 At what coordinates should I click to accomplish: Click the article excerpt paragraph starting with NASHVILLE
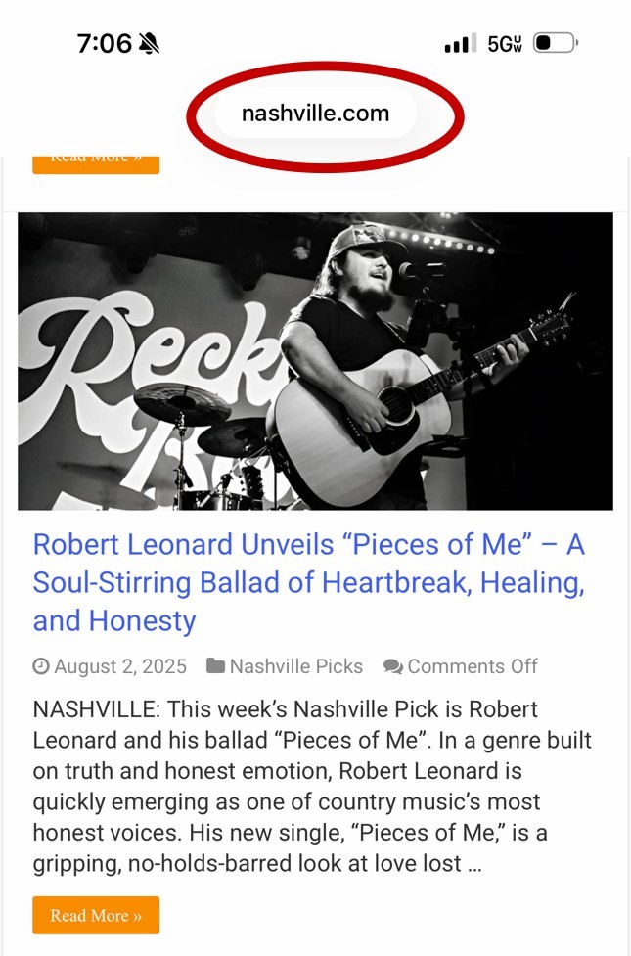coord(313,786)
